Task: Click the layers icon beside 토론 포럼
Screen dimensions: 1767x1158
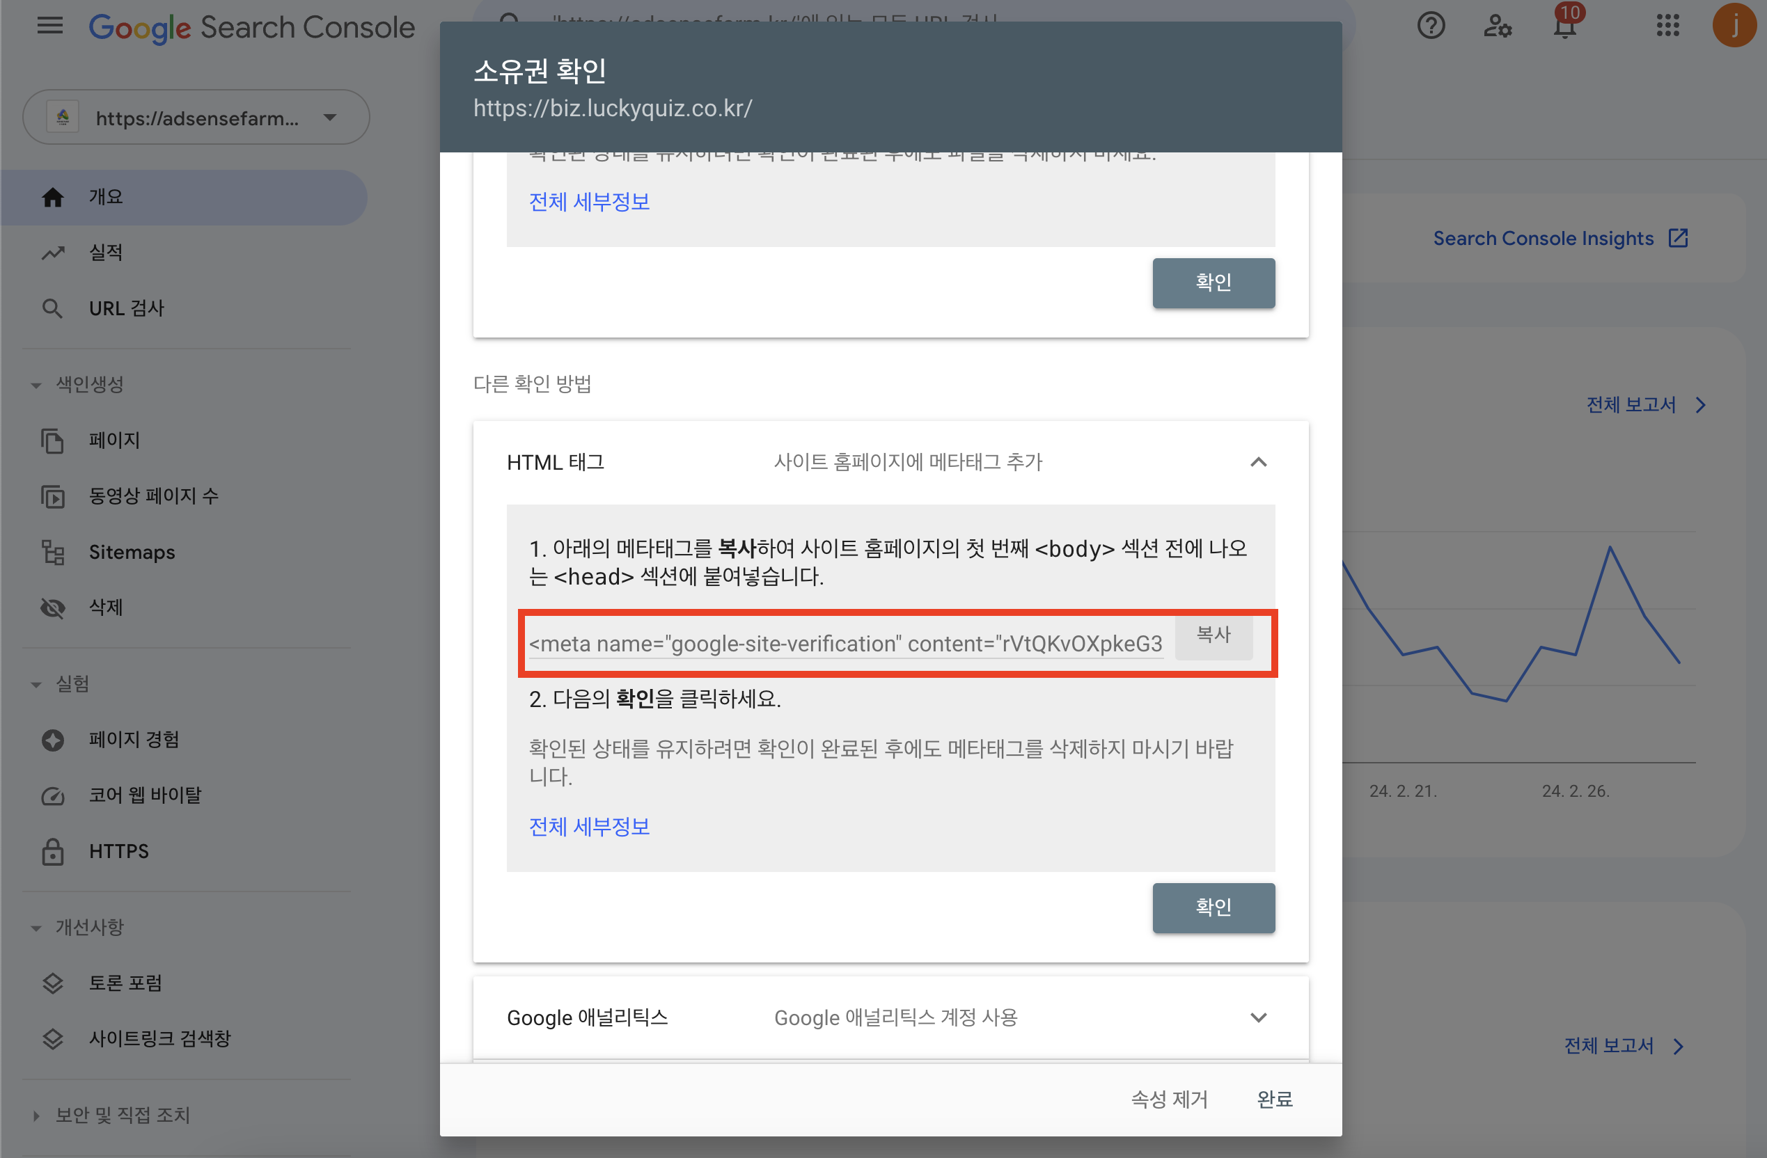Action: (53, 983)
